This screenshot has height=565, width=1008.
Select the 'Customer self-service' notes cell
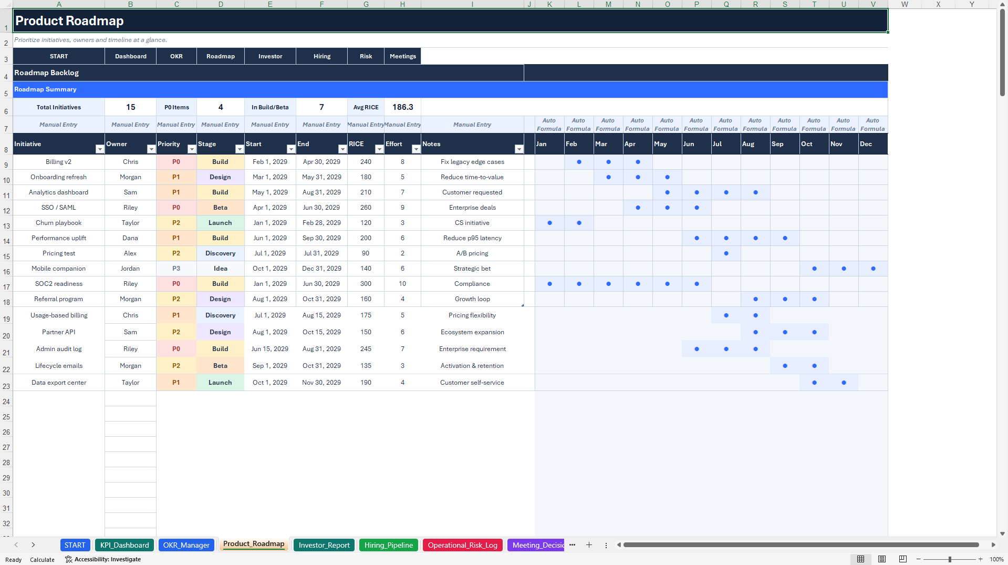pos(472,383)
